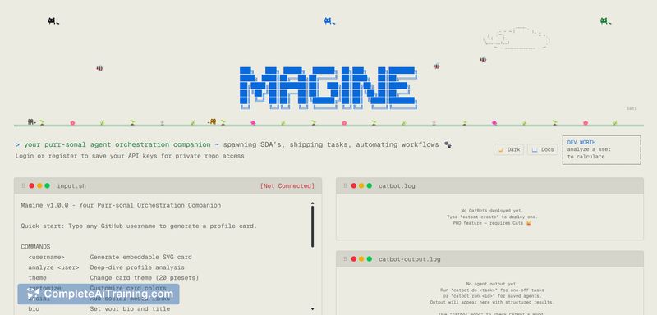Click the yellow dot on catbot-output.log window
The height and width of the screenshot is (315, 657).
(361, 259)
